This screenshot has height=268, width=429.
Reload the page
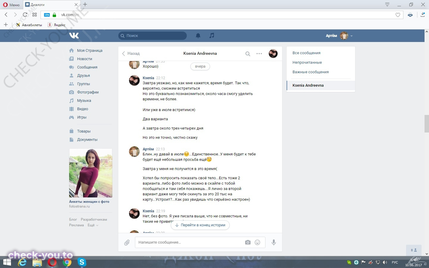coord(25,15)
